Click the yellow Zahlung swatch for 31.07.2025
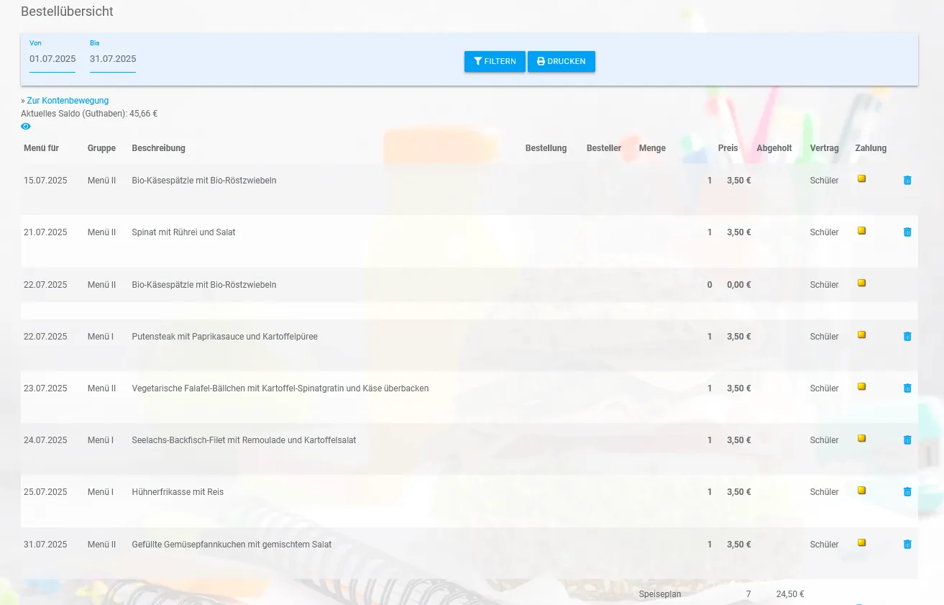 861,542
